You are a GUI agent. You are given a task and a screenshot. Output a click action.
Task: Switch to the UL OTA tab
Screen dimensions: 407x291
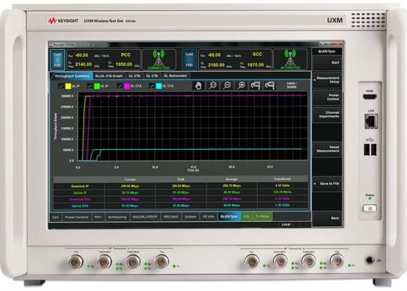click(135, 76)
